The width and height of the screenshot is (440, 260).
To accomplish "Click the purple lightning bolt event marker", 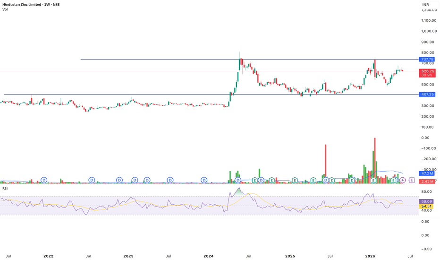I will 402,180.
